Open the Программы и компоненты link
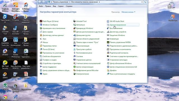The image size is (179, 101). point(120,49)
